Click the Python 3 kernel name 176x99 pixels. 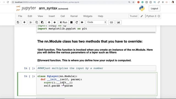point(151,16)
